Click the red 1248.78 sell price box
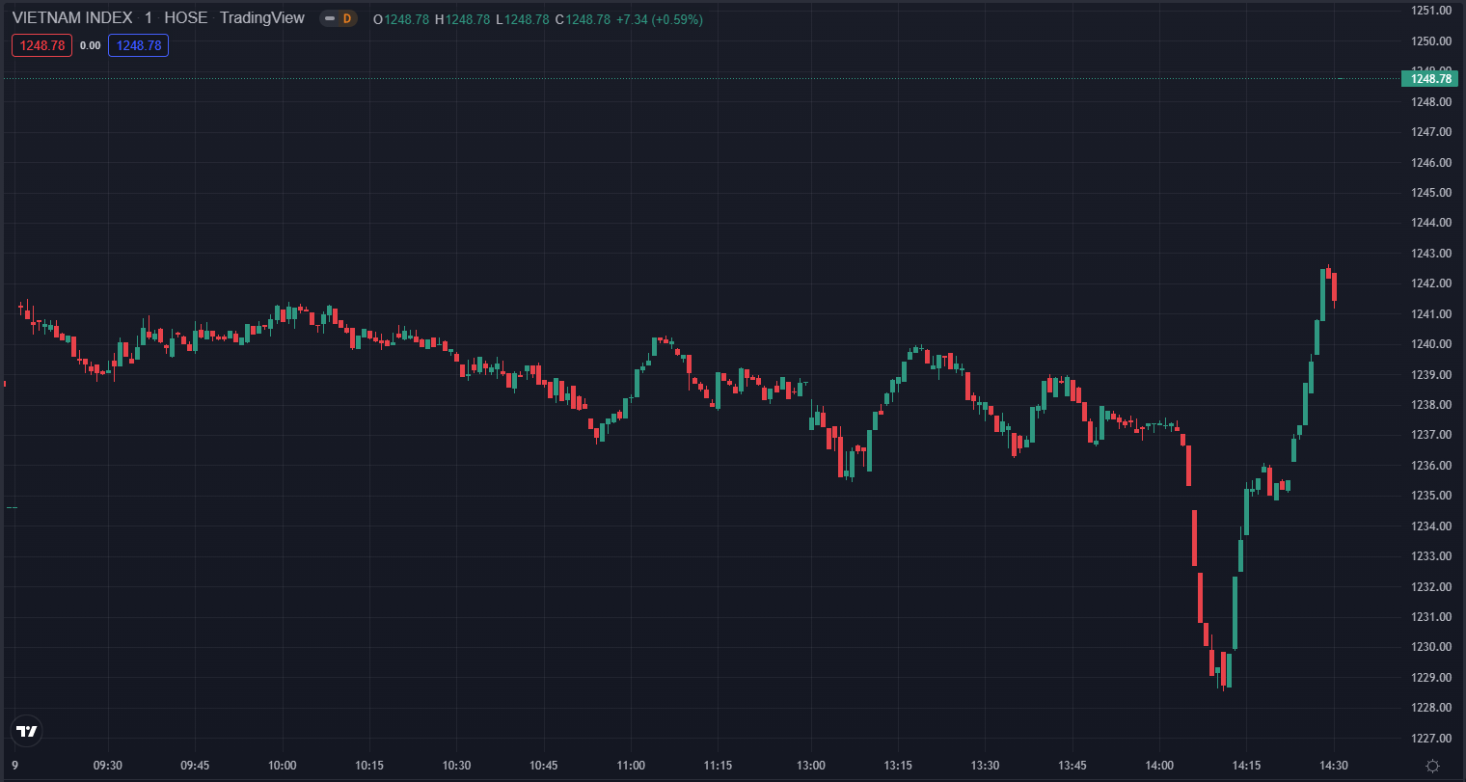 41,45
